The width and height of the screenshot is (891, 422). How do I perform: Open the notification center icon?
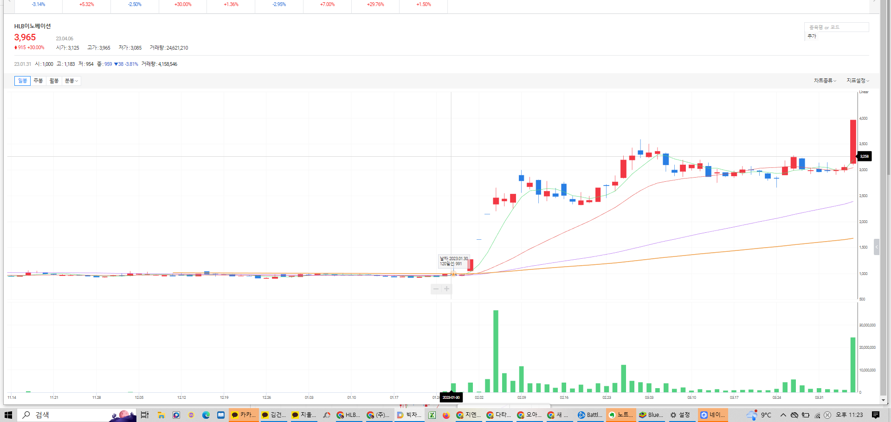[x=876, y=415]
